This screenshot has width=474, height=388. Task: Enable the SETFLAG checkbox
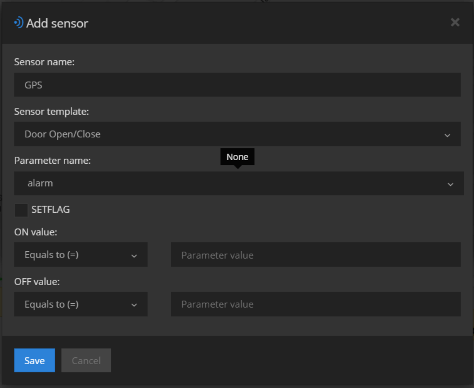point(21,210)
